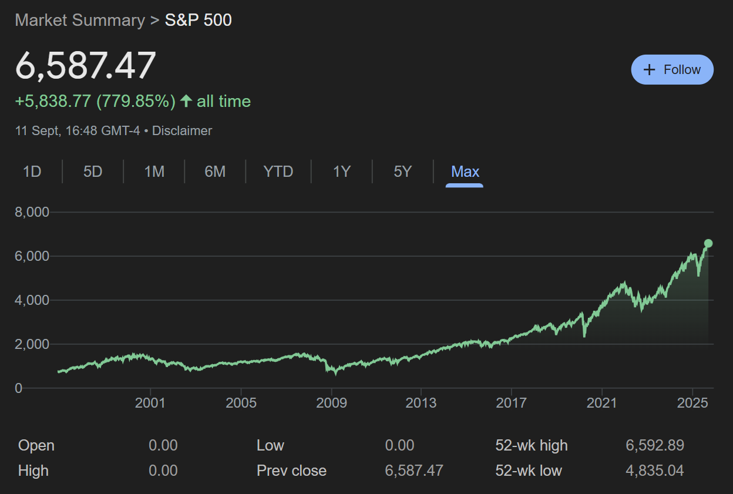Select the 6M time range
This screenshot has width=733, height=494.
215,172
